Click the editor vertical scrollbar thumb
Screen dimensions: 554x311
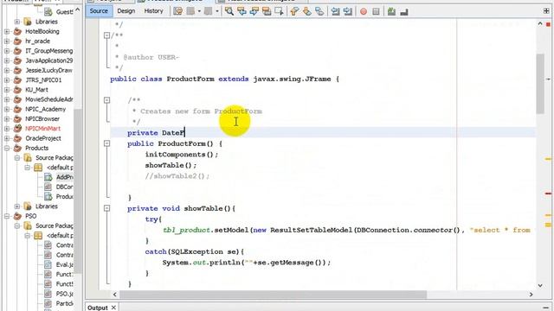[540, 84]
